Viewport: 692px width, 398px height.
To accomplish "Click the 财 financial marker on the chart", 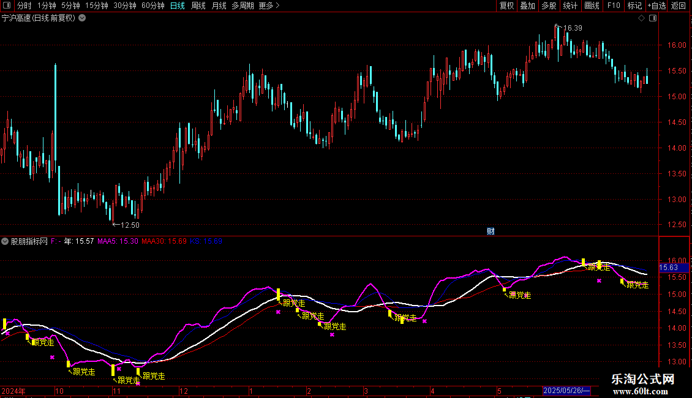I will (x=491, y=231).
